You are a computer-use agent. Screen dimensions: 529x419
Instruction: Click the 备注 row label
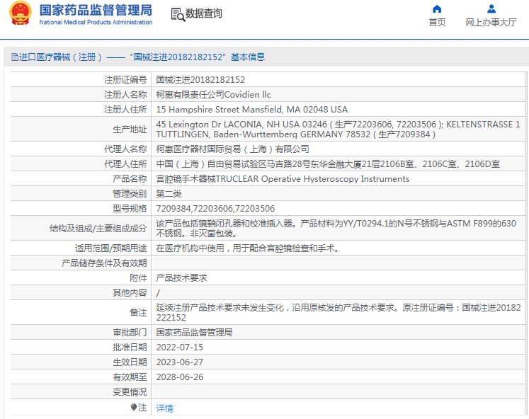coord(138,312)
